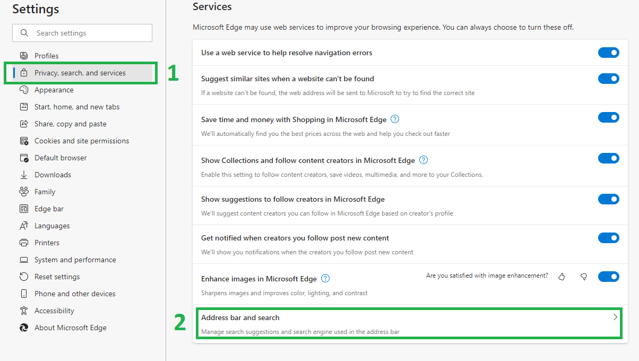This screenshot has height=361, width=639.
Task: Click the help icon beside Shopping setting
Action: 395,119
